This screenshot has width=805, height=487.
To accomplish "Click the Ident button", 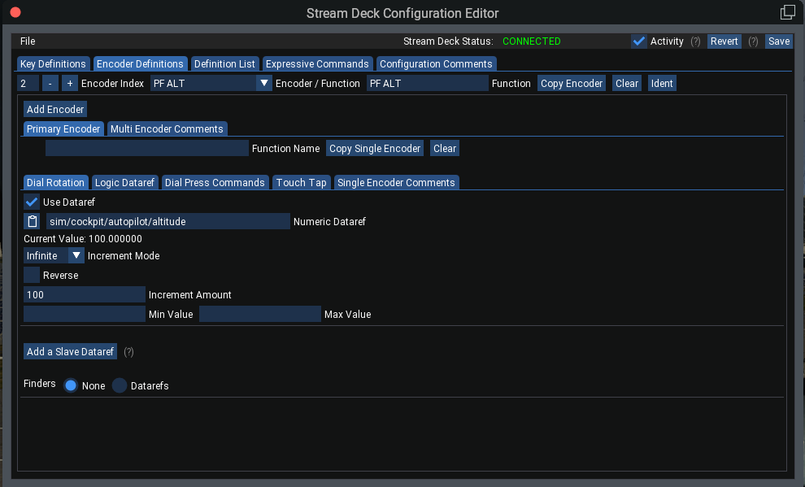I will [662, 83].
